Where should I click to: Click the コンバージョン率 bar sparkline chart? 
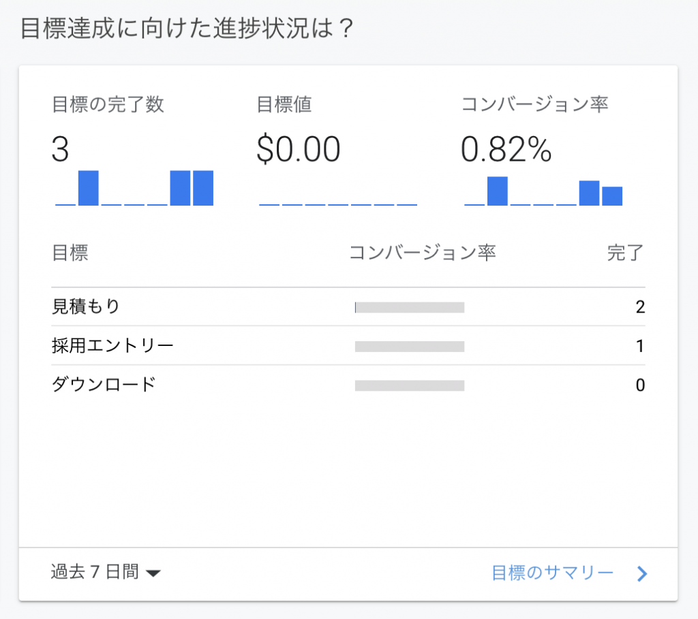(x=543, y=191)
